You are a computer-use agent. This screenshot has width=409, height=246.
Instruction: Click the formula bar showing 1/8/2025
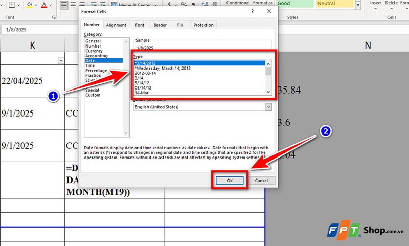(39, 30)
